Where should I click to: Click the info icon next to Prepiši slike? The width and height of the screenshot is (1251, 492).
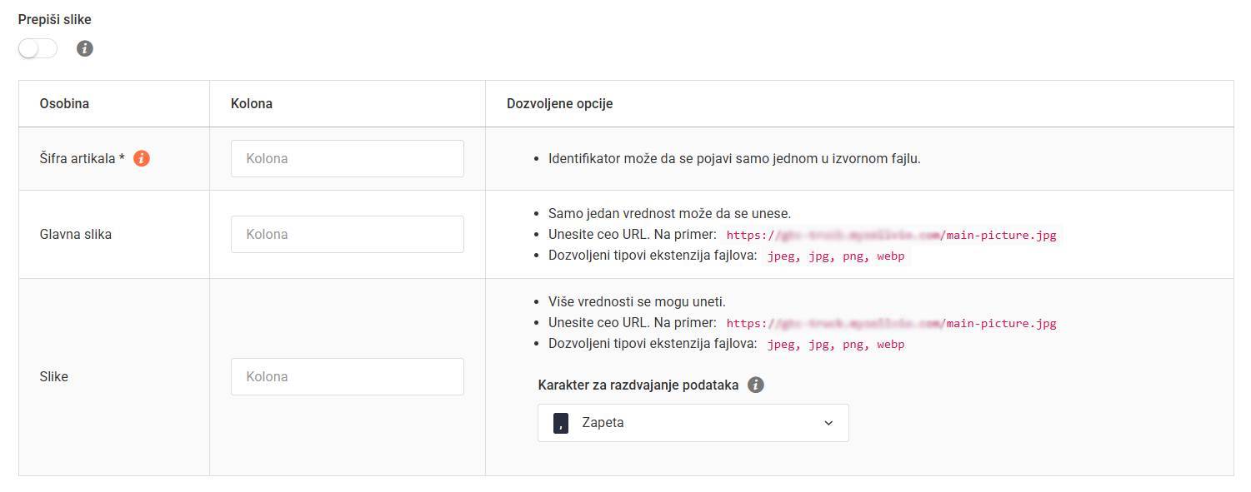point(83,48)
